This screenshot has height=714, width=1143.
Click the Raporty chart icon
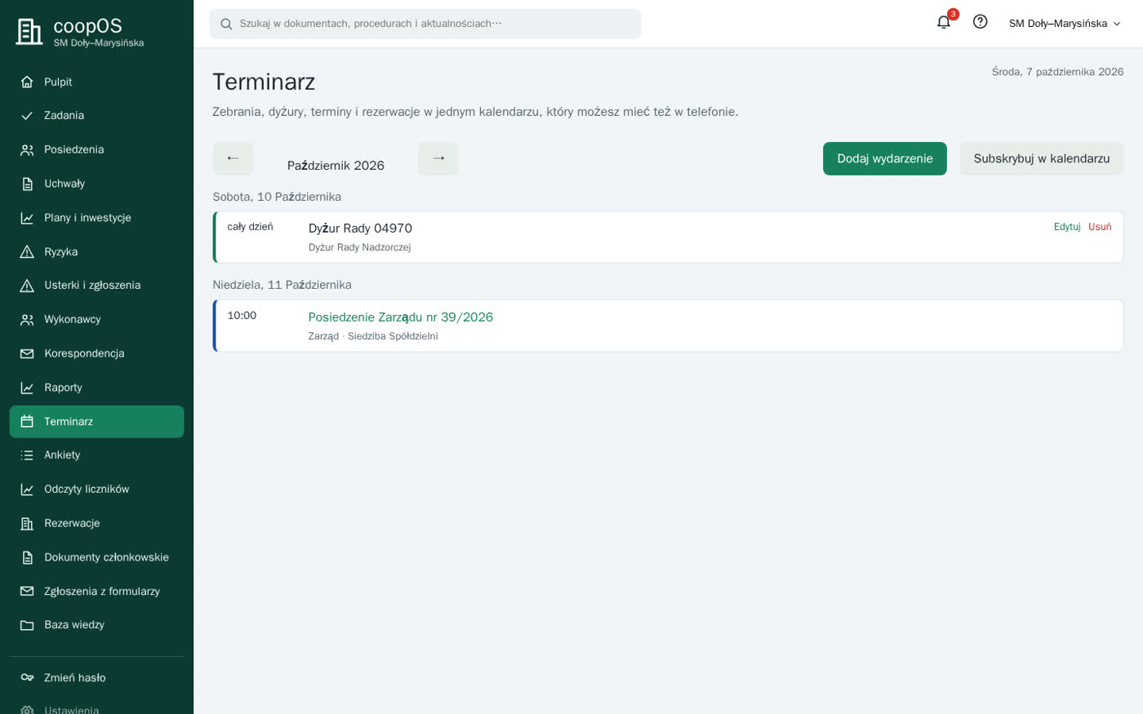tap(27, 388)
